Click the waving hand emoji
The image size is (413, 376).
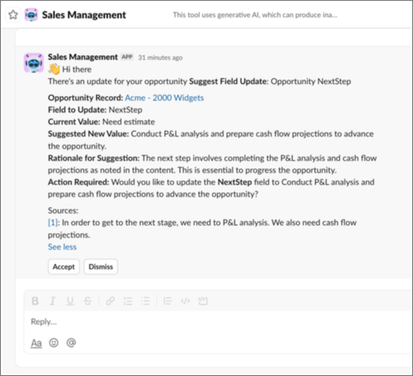point(54,70)
